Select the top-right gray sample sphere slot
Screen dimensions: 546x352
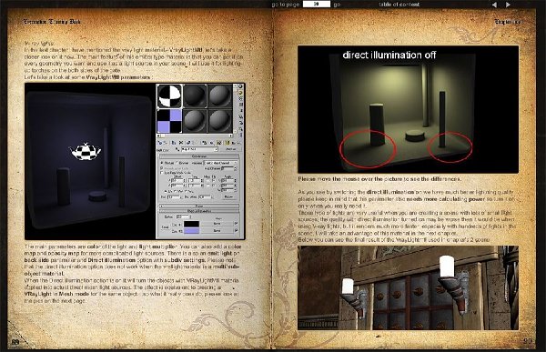coord(219,96)
